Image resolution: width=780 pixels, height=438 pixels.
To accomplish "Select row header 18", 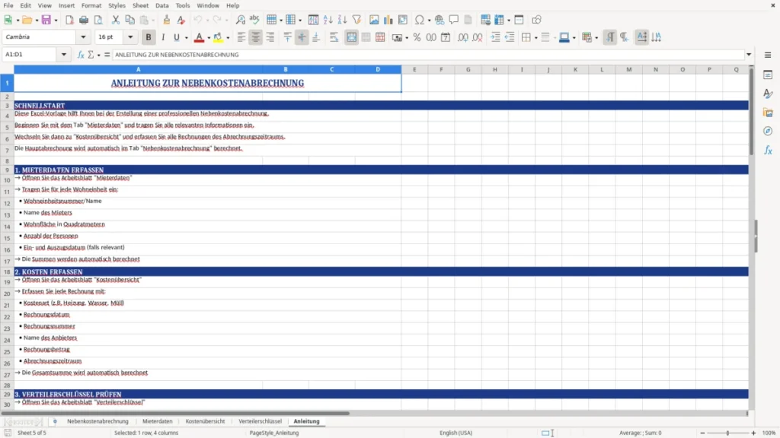I will (7, 272).
